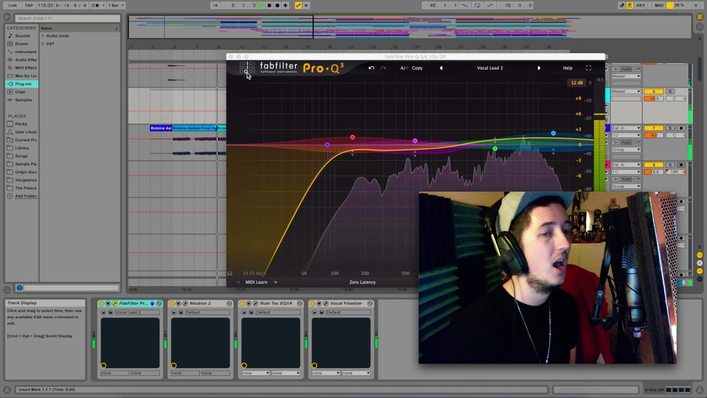Click the Play button in Ableton transport
This screenshot has width=707, height=398.
(x=261, y=6)
